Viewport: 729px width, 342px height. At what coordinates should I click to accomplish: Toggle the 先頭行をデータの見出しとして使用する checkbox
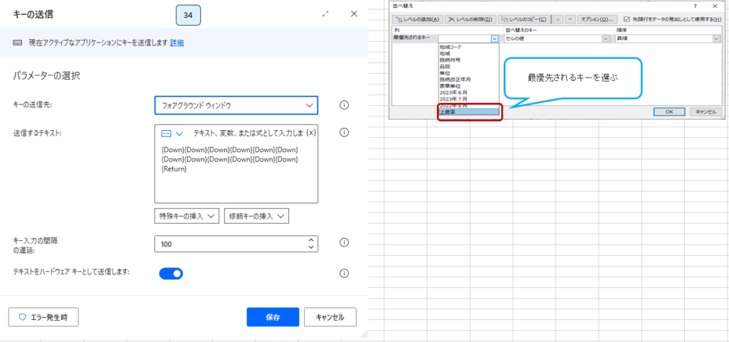click(x=626, y=19)
